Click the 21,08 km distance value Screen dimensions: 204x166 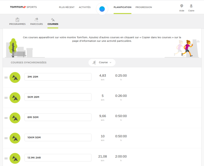[x=103, y=156]
